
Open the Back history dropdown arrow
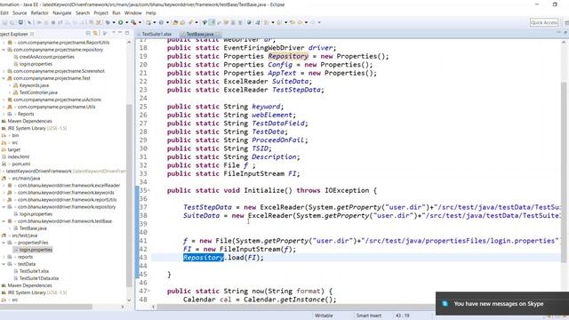click(x=306, y=22)
